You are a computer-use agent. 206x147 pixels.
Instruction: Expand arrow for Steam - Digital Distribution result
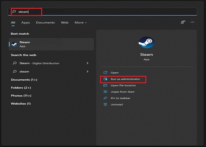click(87, 63)
